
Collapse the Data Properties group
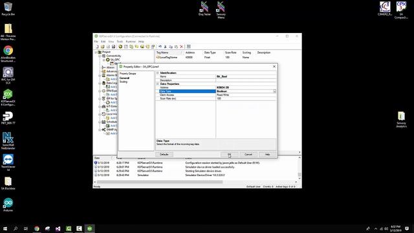pyautogui.click(x=158, y=84)
